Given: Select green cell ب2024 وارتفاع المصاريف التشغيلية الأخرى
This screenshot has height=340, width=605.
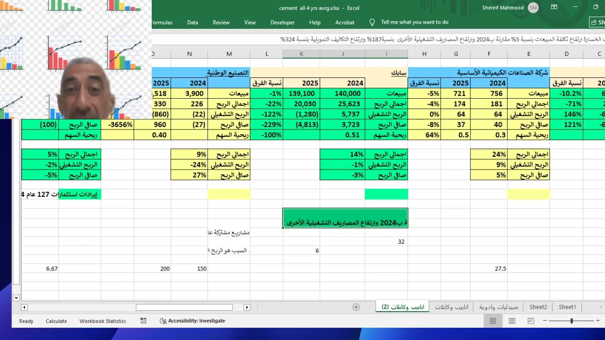Looking at the screenshot, I should point(346,218).
